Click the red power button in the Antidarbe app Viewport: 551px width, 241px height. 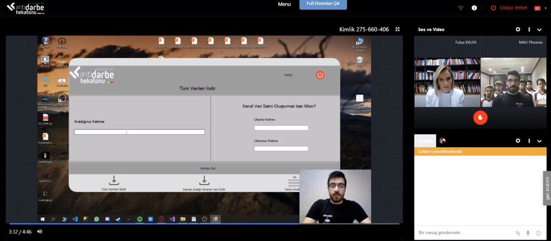[x=320, y=75]
